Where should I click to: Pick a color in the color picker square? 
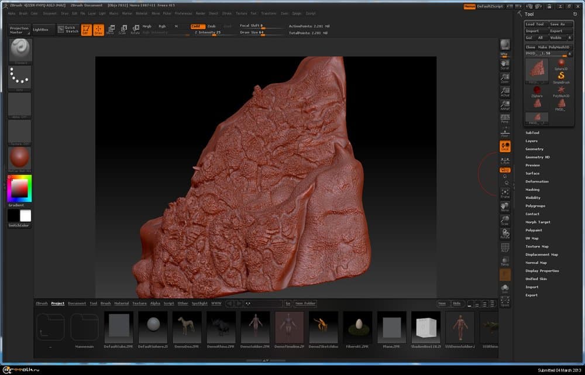[19, 188]
